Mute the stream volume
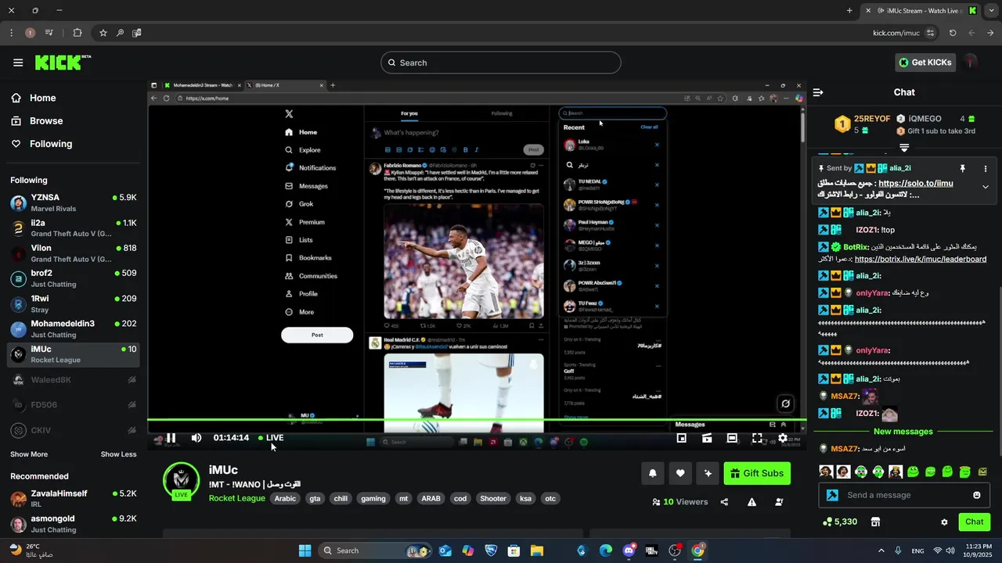The width and height of the screenshot is (1002, 563). pyautogui.click(x=196, y=438)
